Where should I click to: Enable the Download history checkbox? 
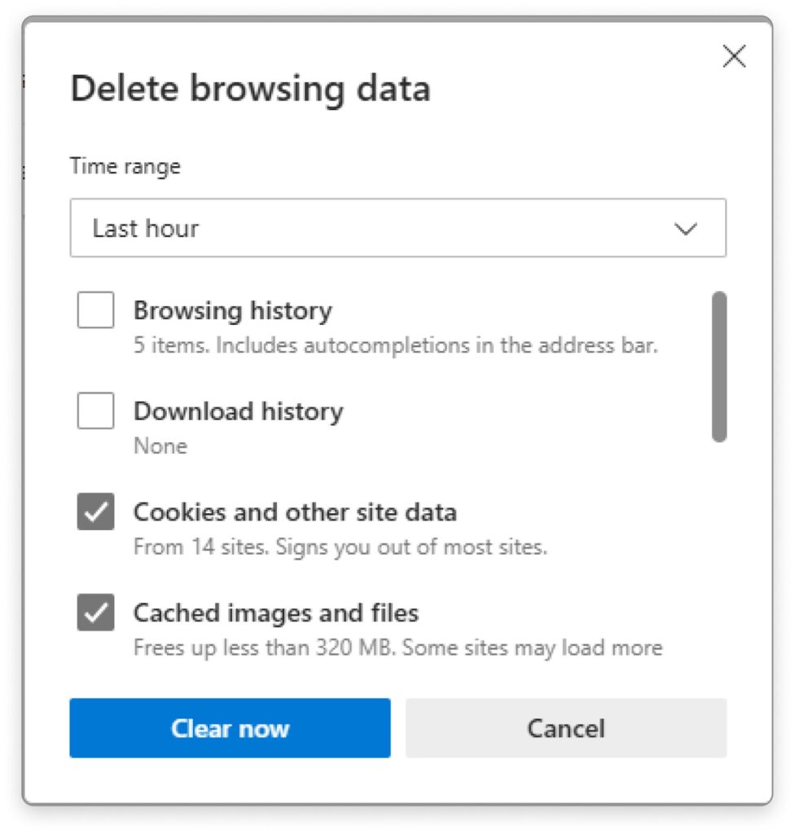pyautogui.click(x=96, y=410)
